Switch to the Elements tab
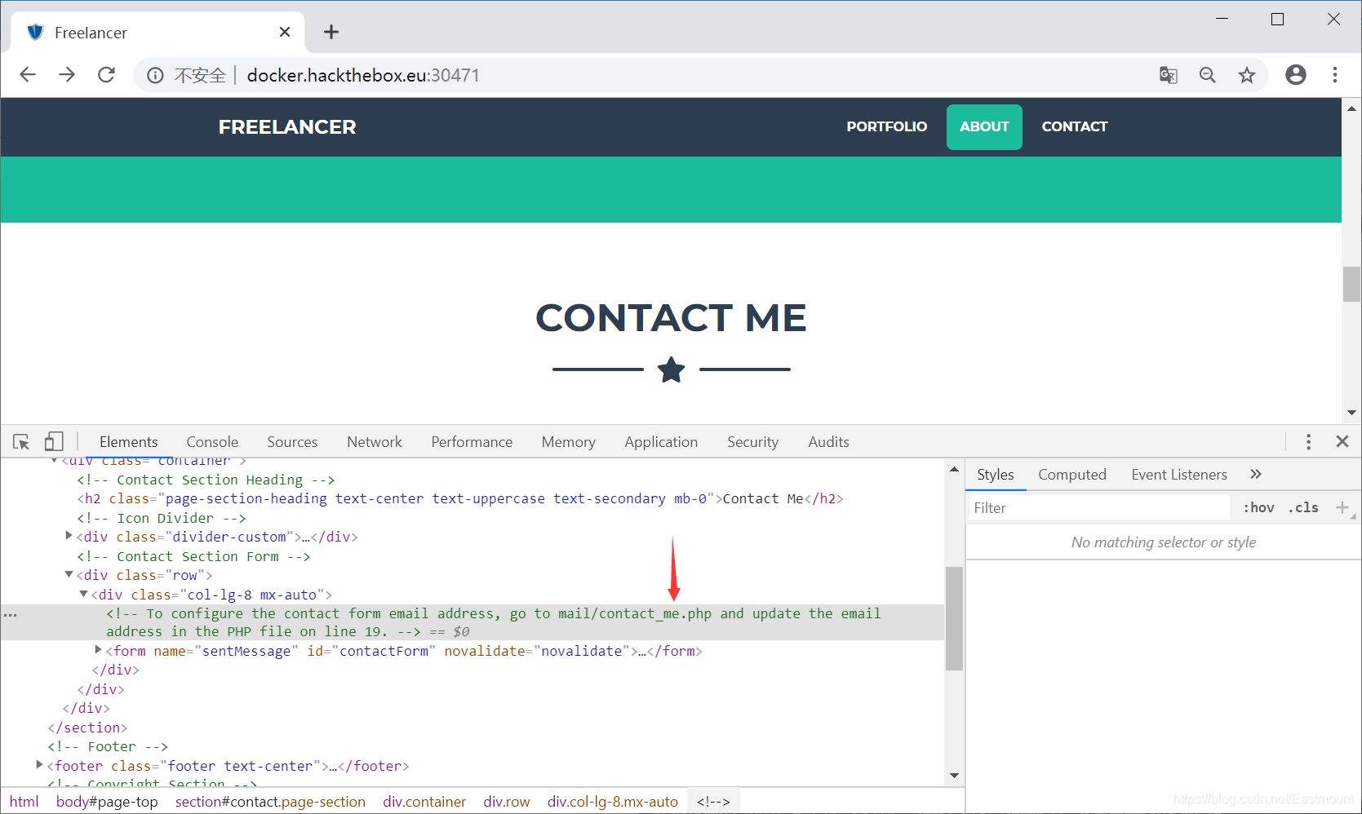The image size is (1362, 814). 129,442
